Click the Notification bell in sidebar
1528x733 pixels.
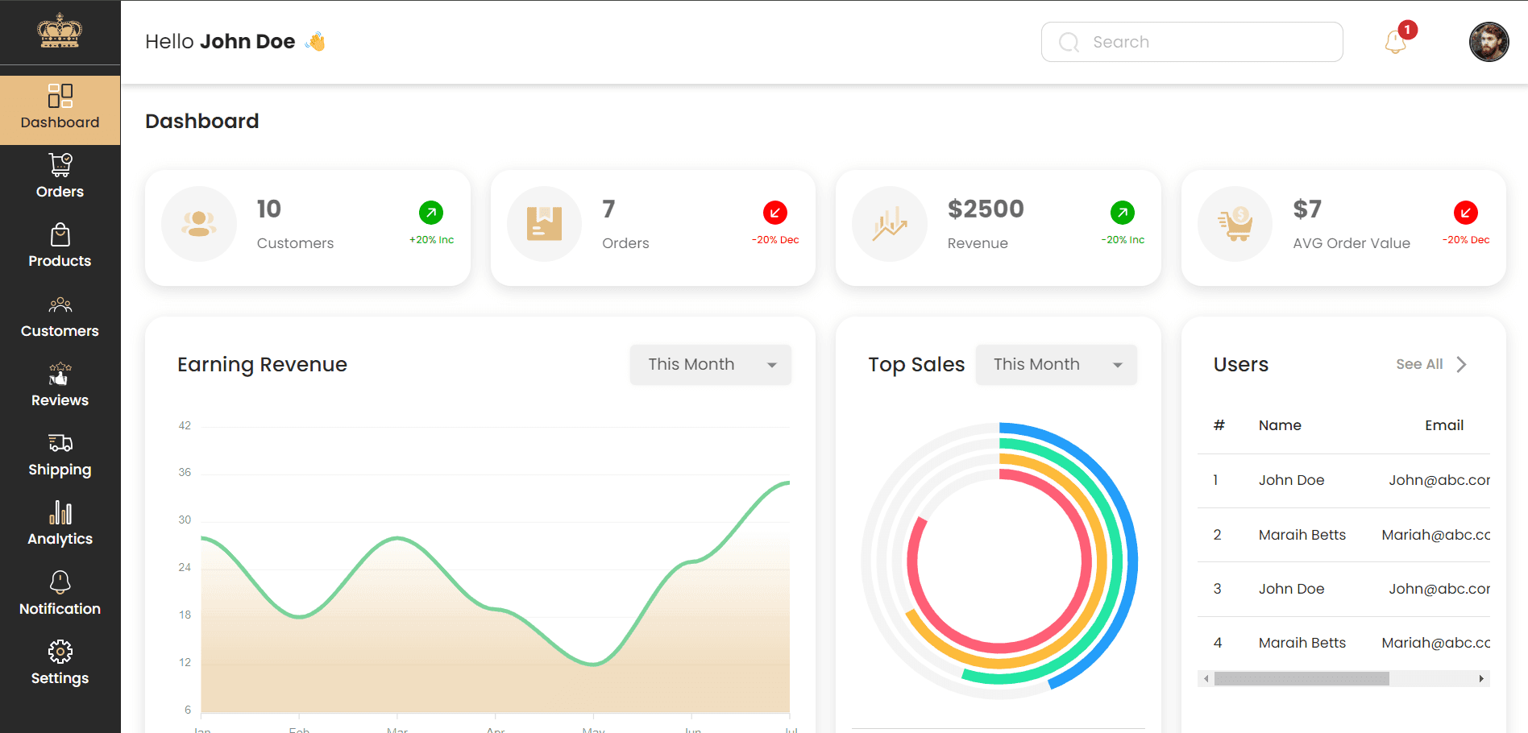(60, 582)
